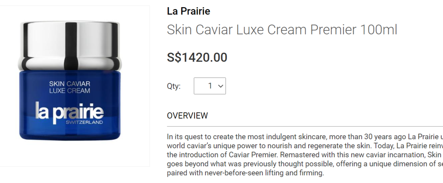Screen dimensions: 443x183
Task: Click SKIN CAVIAR LUXE CREAM text on jar
Action: point(70,87)
